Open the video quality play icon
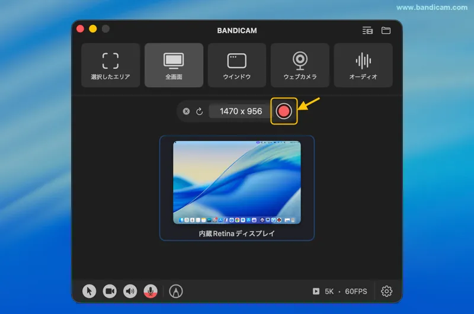 316,291
